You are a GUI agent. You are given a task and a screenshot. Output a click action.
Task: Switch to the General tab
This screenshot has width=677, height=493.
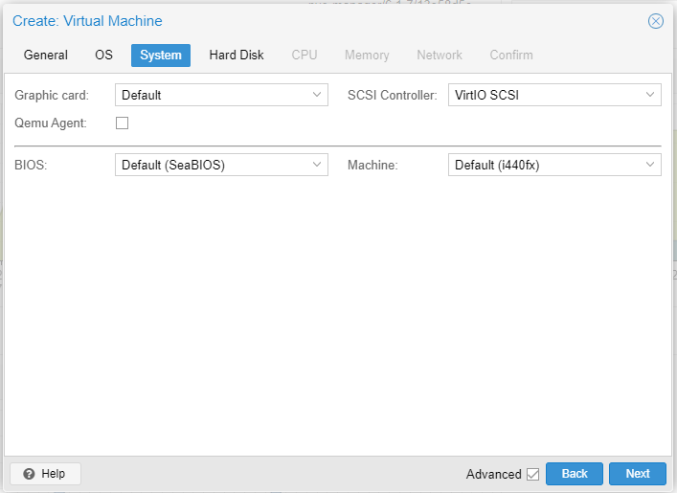(46, 56)
